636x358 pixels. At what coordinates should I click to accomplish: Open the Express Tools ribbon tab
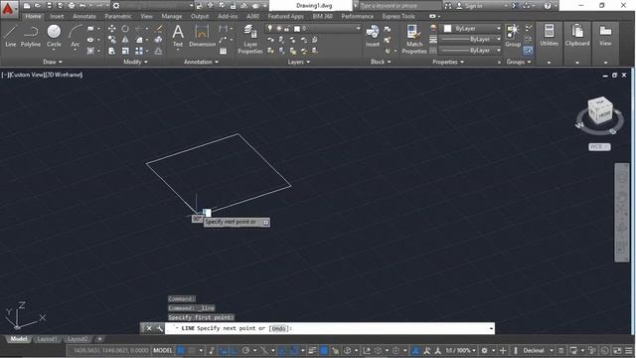pos(398,16)
